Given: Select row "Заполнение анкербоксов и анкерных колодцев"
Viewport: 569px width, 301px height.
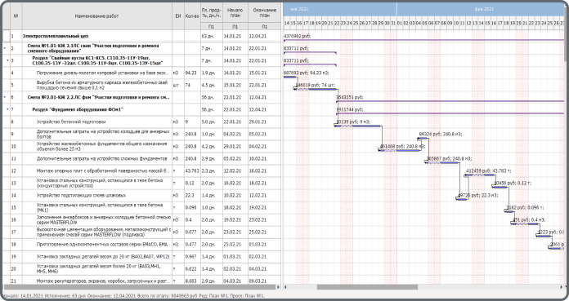Looking at the screenshot, I should pyautogui.click(x=141, y=219).
